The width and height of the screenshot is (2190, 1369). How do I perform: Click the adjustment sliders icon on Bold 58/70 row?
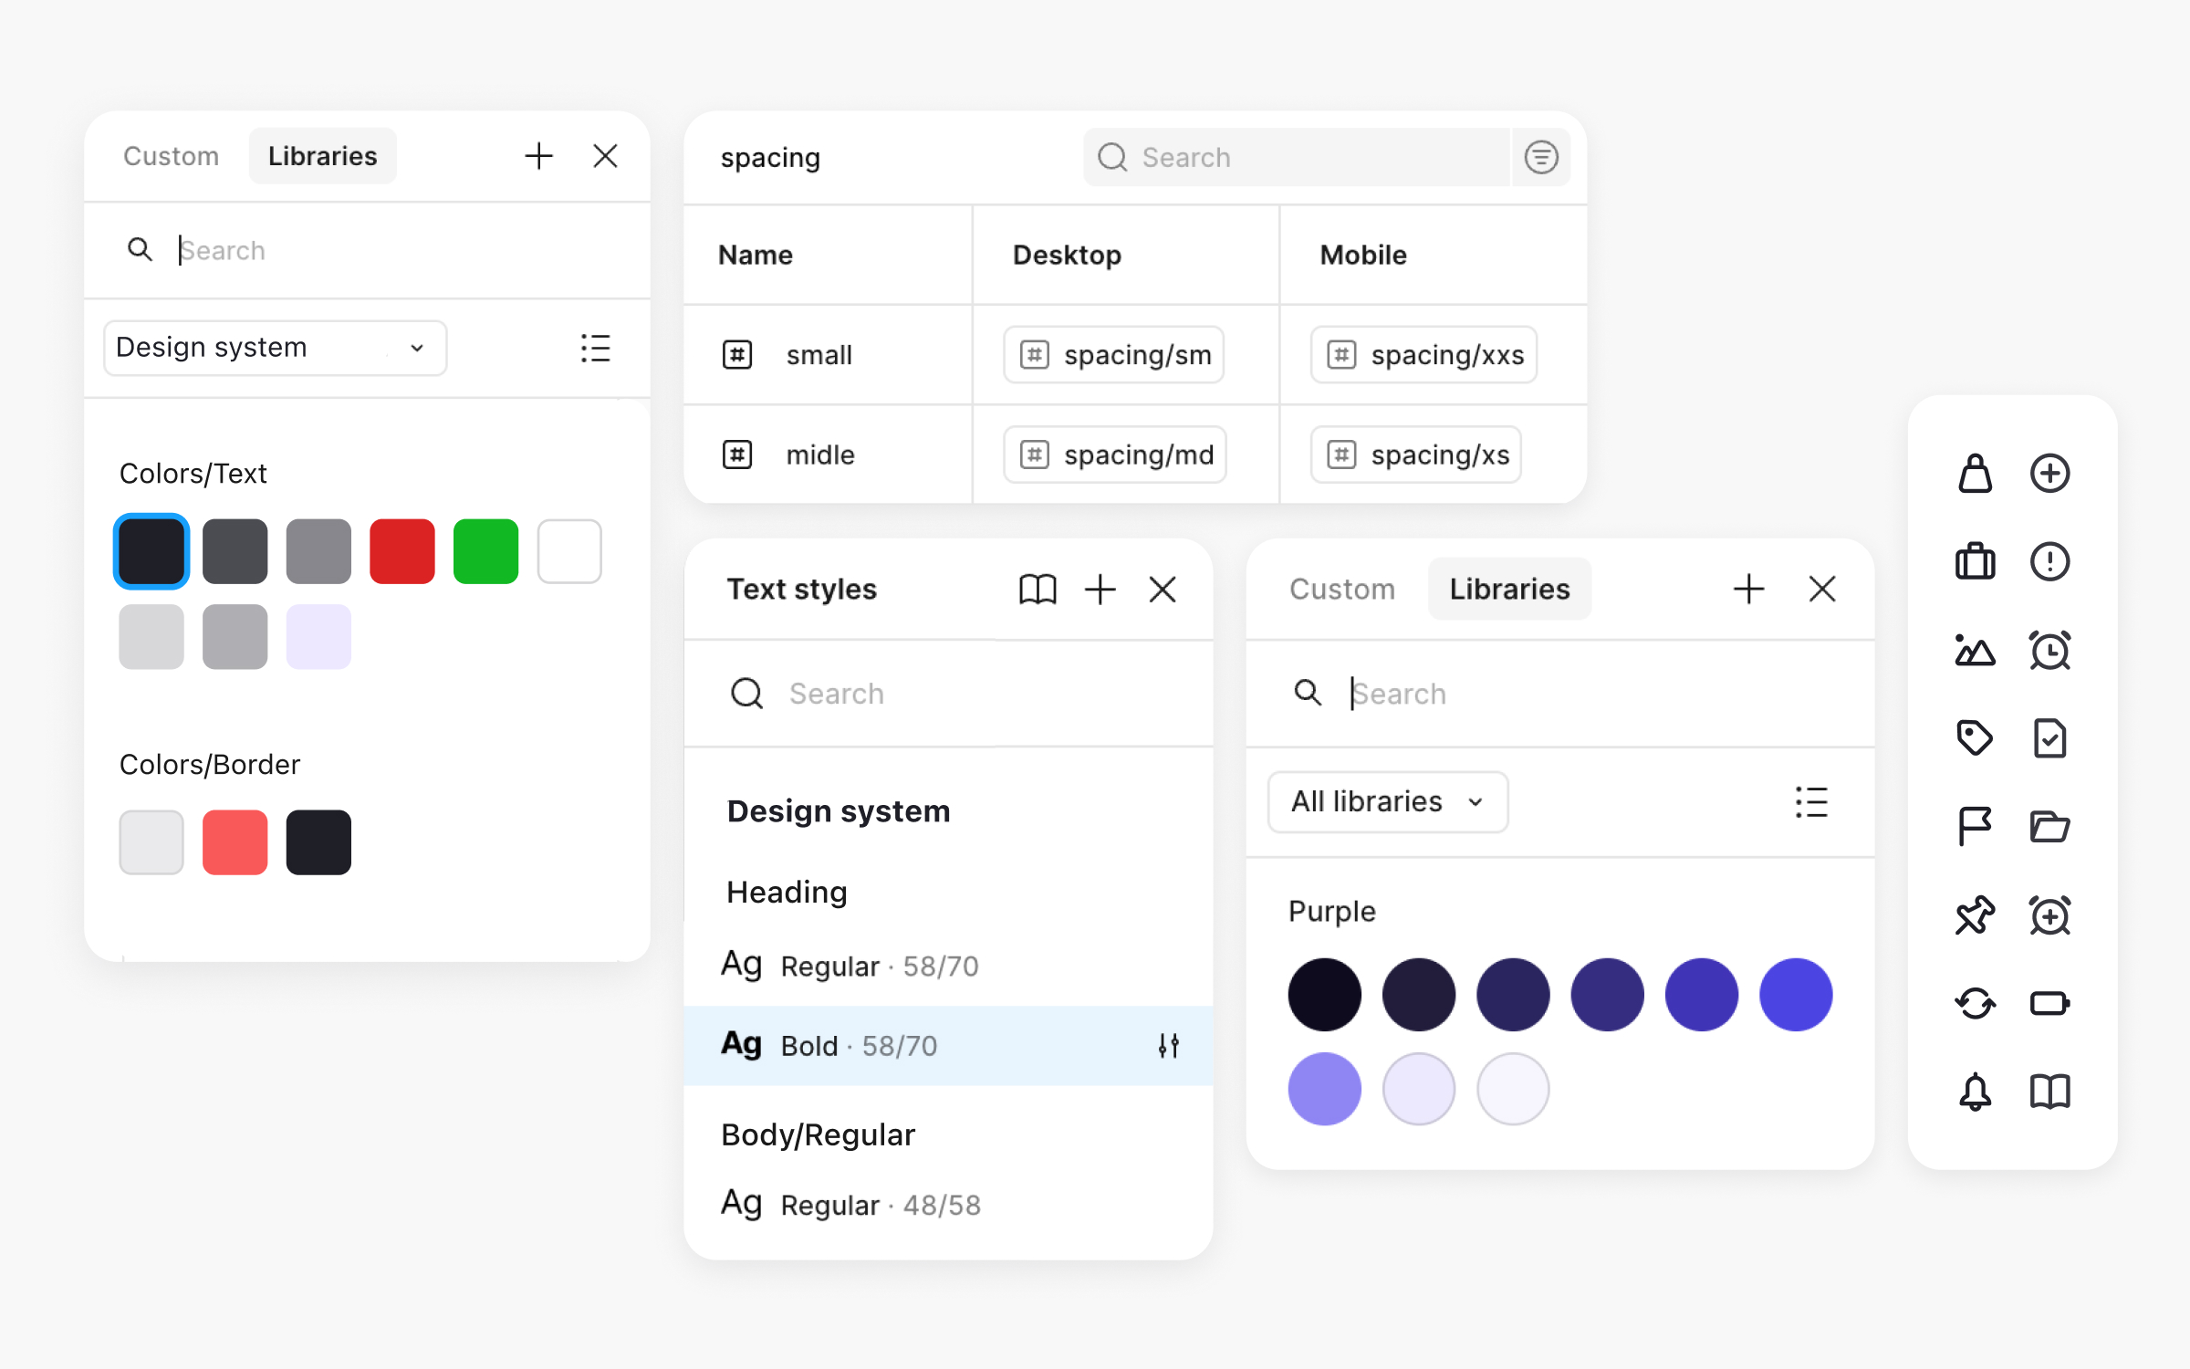tap(1169, 1046)
